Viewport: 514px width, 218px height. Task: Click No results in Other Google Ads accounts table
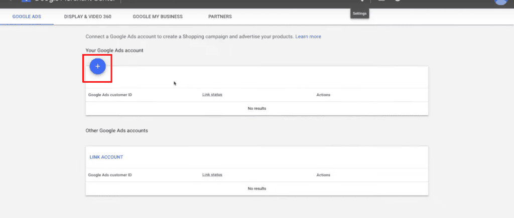coord(256,188)
